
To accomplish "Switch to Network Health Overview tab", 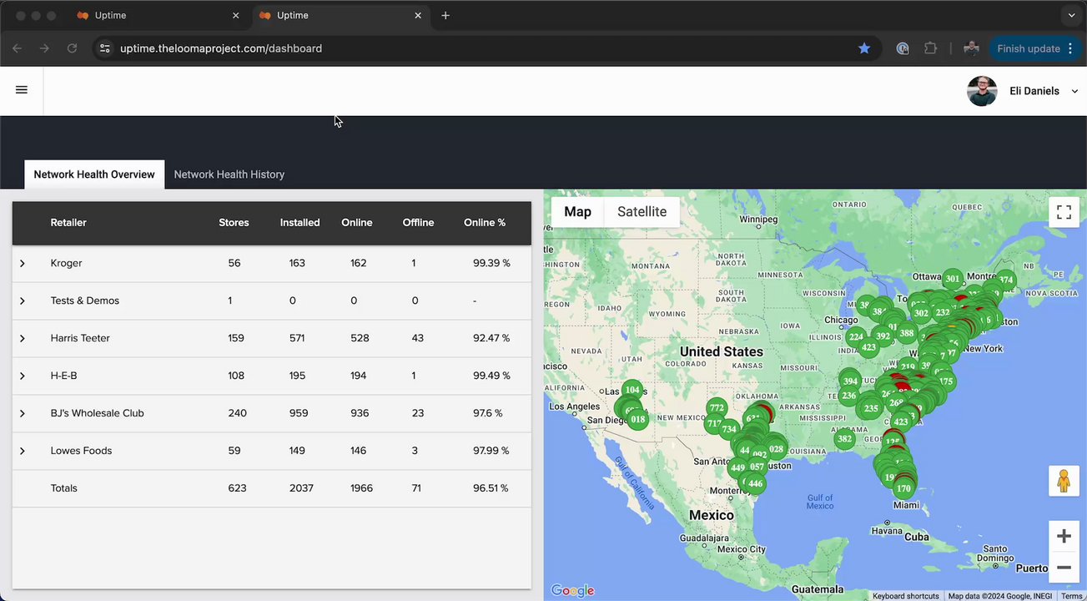I will coord(94,174).
